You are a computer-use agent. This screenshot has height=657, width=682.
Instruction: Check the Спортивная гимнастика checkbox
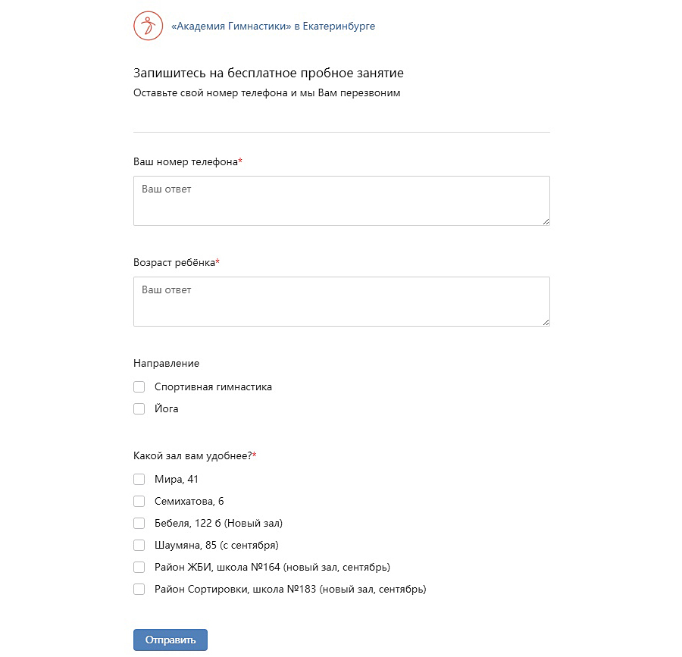pyautogui.click(x=139, y=387)
